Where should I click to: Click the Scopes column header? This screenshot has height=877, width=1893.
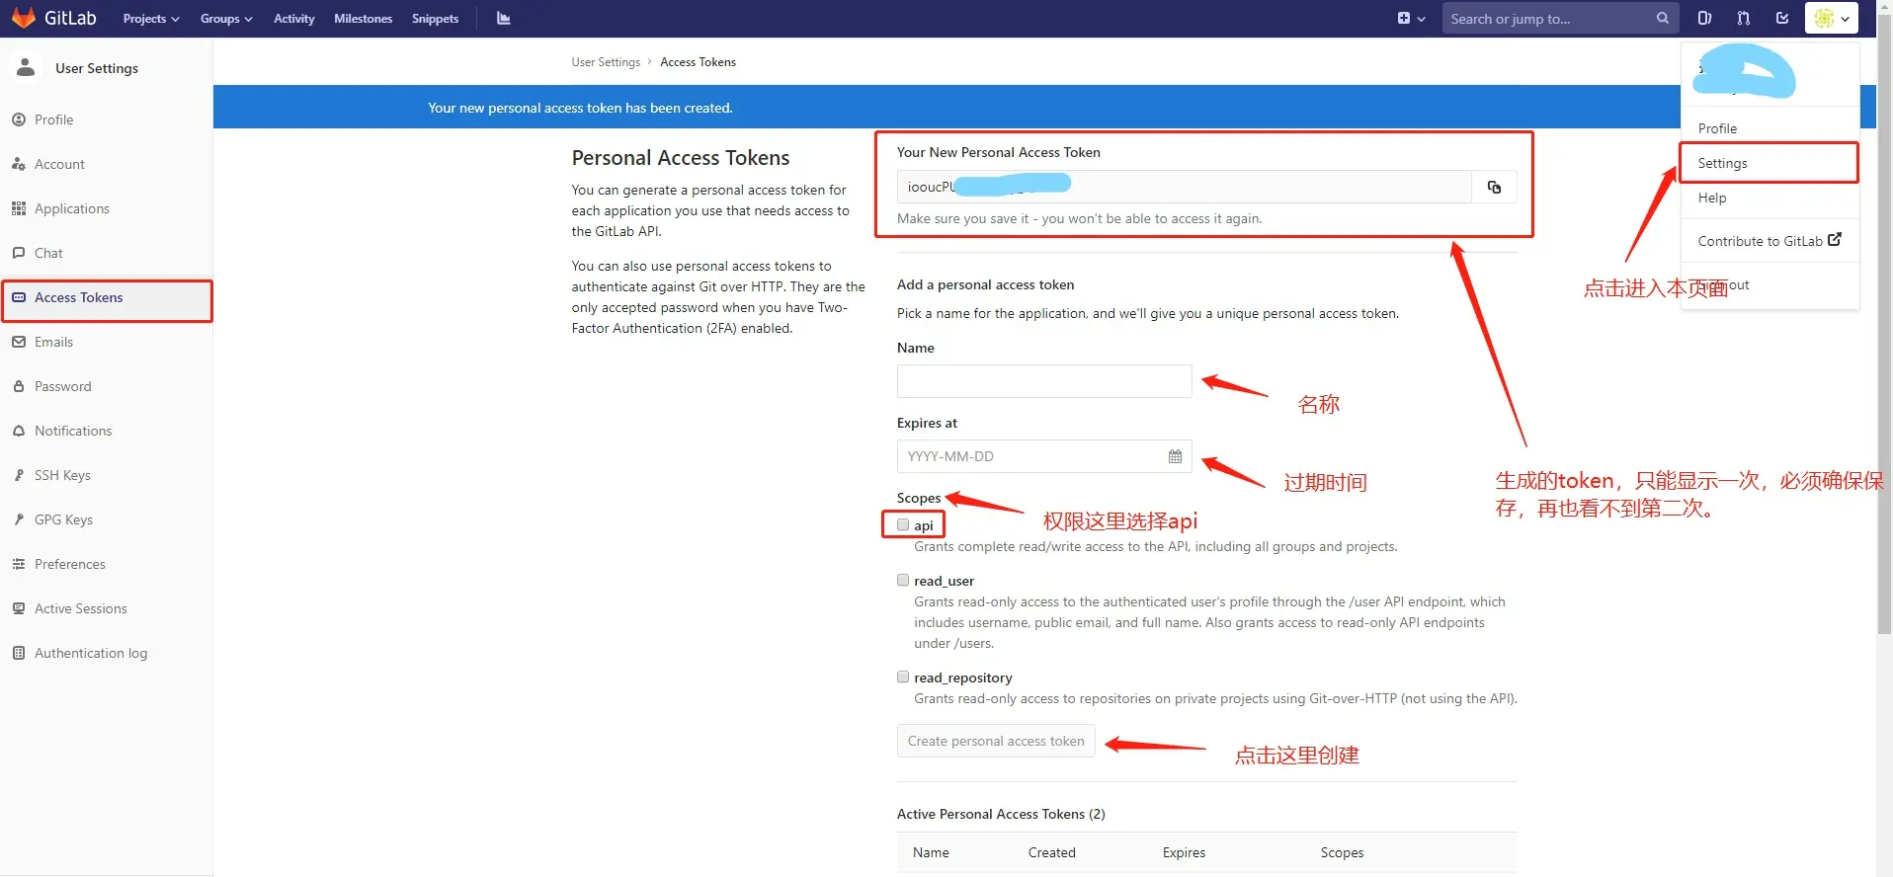[1342, 852]
